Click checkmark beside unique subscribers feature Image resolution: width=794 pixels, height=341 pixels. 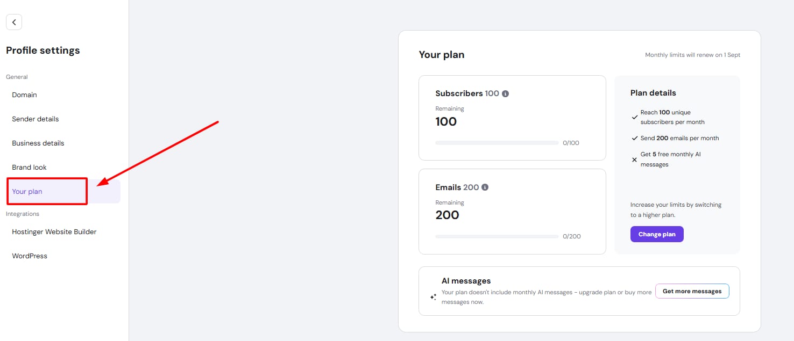pyautogui.click(x=635, y=117)
